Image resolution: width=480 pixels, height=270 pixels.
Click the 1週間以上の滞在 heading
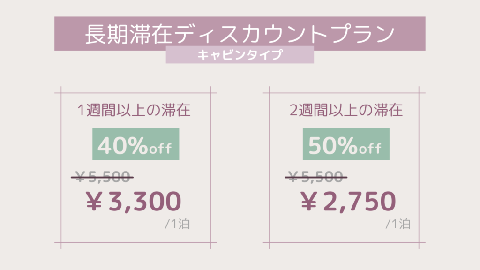134,110
